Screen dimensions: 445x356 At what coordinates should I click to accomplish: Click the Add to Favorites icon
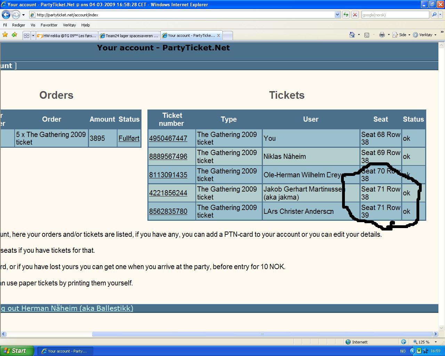tap(14, 35)
